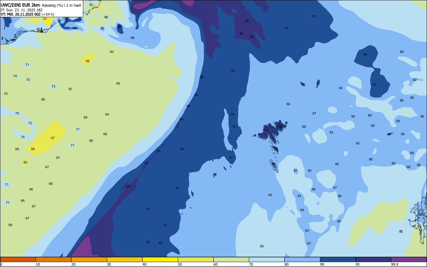The image size is (427, 267).
Task: Pick the purple legend segment above 99.9
Action: (409, 259)
